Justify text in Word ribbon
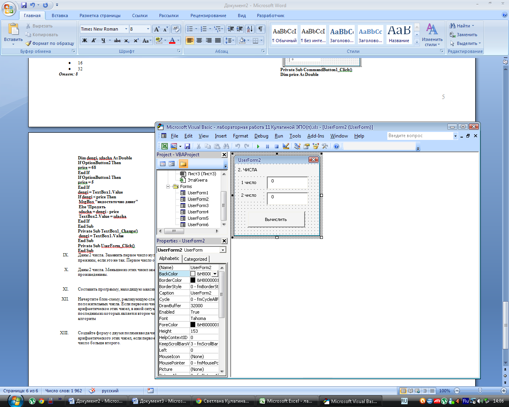 tap(218, 41)
